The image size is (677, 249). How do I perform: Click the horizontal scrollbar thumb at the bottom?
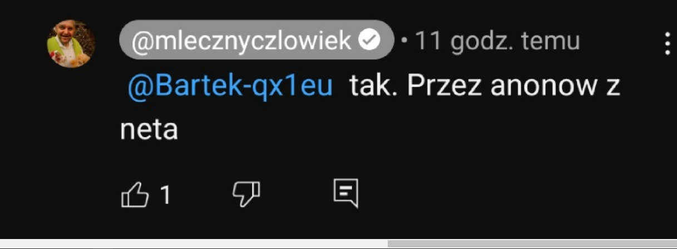(x=532, y=243)
